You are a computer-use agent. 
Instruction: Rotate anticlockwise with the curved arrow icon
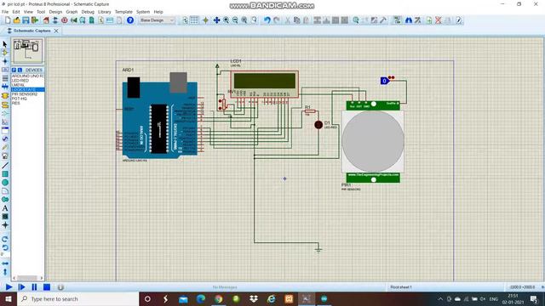5,247
